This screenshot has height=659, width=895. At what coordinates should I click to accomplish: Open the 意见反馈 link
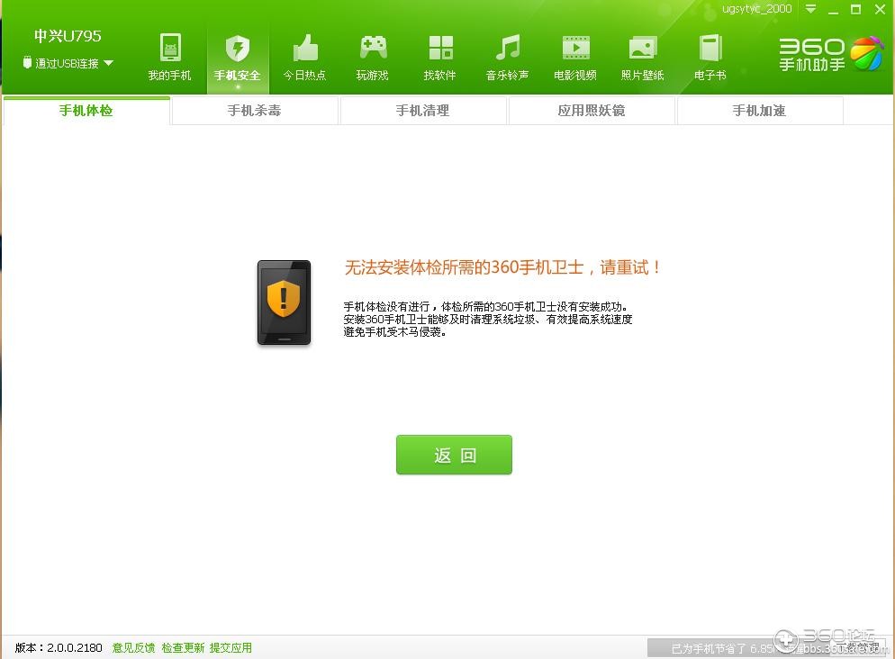133,647
